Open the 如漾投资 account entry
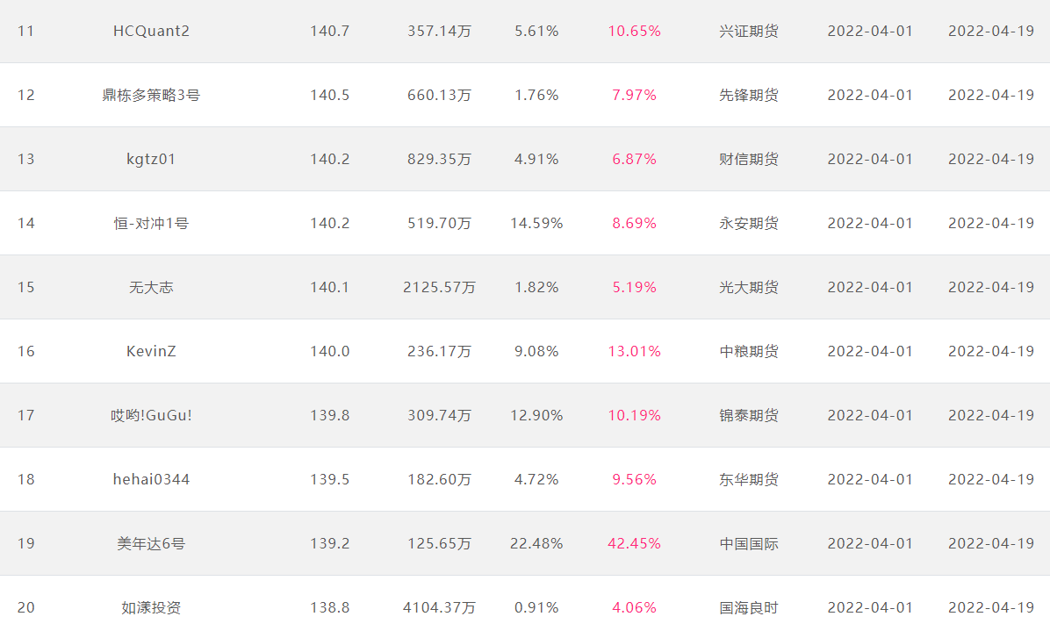The width and height of the screenshot is (1050, 638). [151, 607]
